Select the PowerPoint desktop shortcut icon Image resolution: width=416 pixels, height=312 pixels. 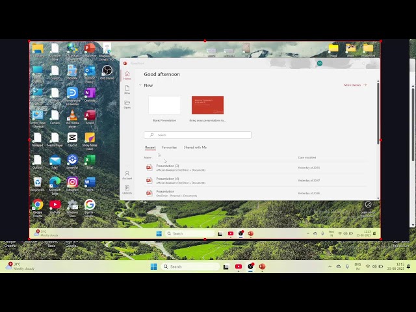point(90,50)
